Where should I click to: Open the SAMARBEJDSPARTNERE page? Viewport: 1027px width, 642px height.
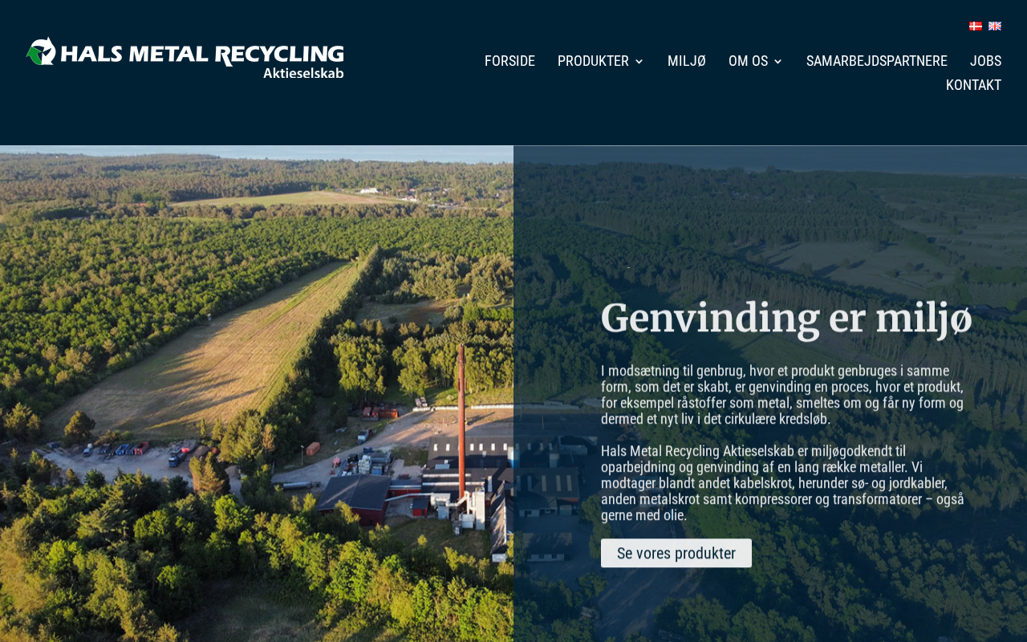pos(877,61)
